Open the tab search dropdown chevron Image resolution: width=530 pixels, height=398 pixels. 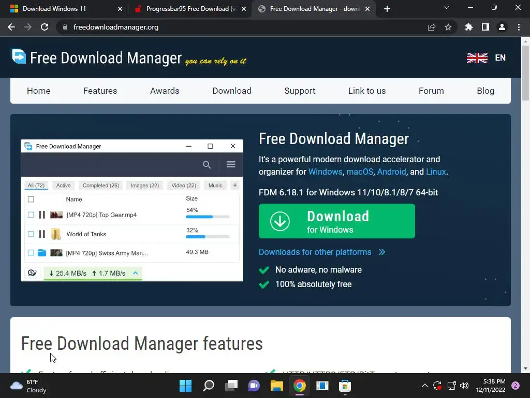(447, 7)
